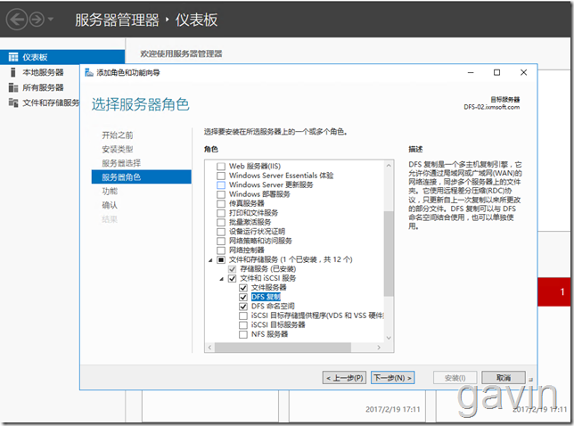Viewport: 574px width, 426px height.
Task: Click the red alert tile showing 1
Action: [553, 291]
